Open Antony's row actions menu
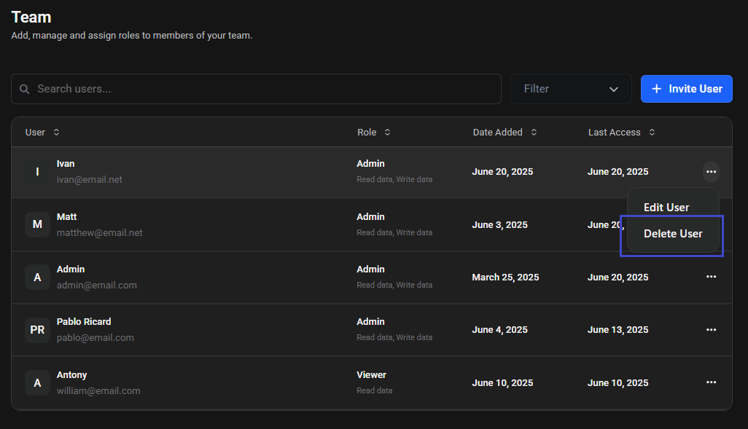This screenshot has width=748, height=429. 711,382
